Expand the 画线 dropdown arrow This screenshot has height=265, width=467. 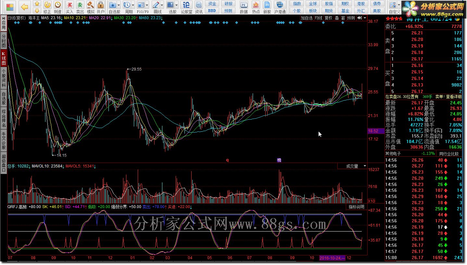coord(162,5)
